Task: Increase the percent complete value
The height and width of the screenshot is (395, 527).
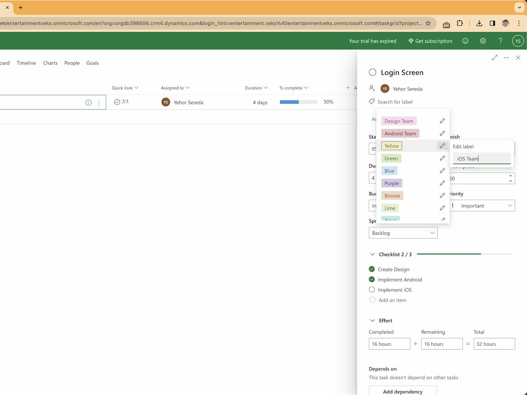Action: tap(510, 176)
